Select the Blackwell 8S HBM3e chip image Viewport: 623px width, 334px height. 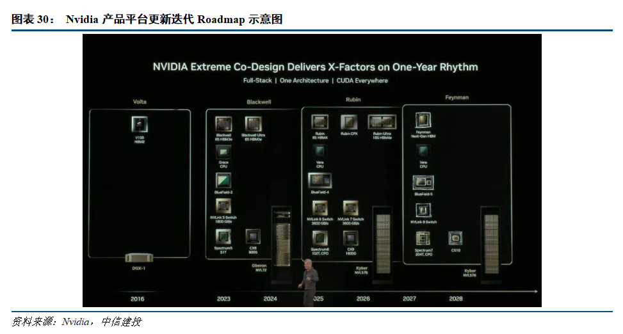click(x=223, y=124)
